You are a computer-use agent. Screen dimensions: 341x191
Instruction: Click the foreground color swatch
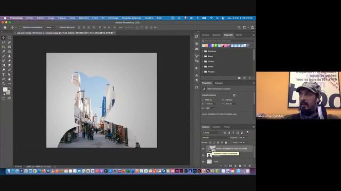pyautogui.click(x=5, y=89)
